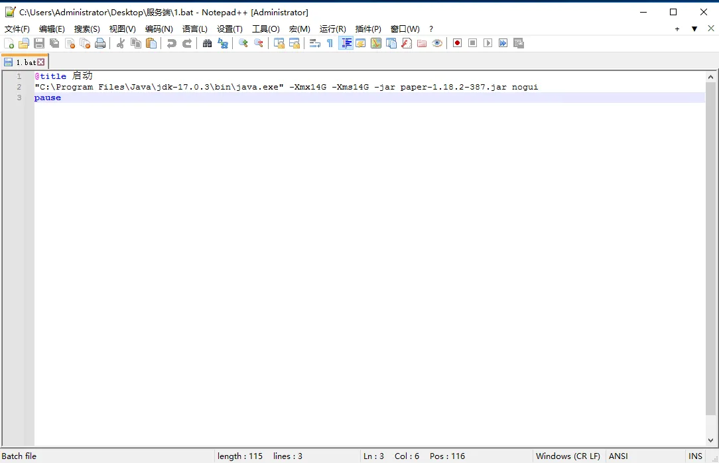Open Find with the binoculars icon
Screen dimensions: 719x463
208,43
